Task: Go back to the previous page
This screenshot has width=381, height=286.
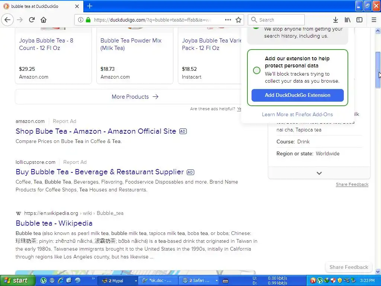Action: click(x=7, y=20)
